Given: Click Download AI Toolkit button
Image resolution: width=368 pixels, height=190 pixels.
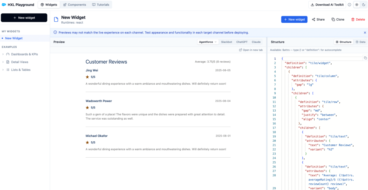Looking at the screenshot, I should pyautogui.click(x=327, y=5).
